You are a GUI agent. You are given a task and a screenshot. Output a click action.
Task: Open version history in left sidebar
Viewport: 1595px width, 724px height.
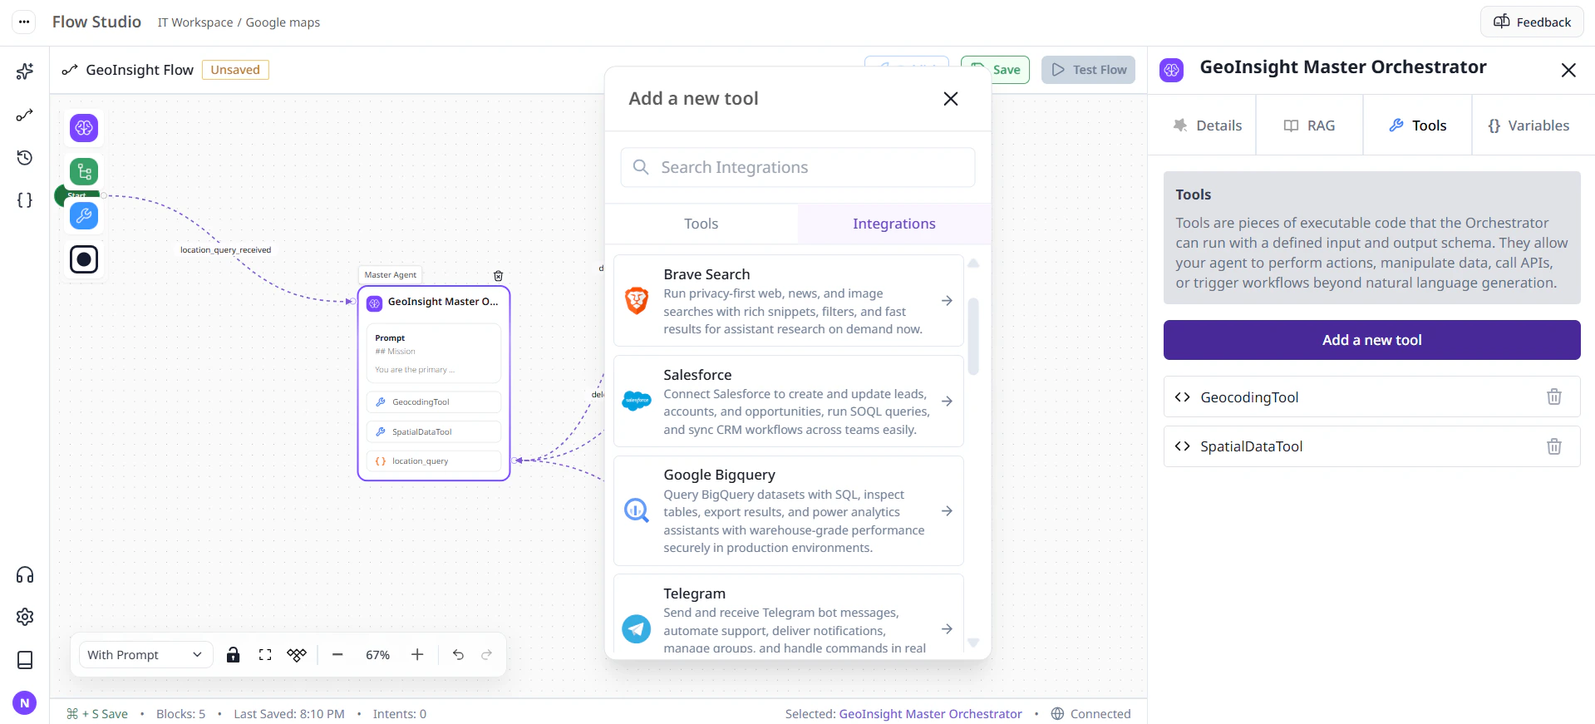click(x=25, y=158)
